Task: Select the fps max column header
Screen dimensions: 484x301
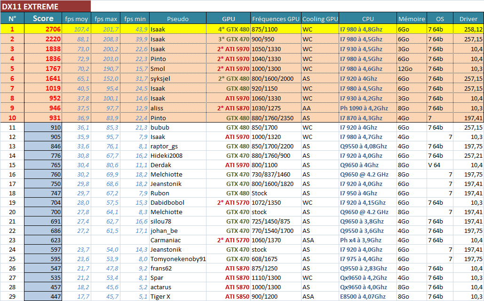Action: coord(105,18)
